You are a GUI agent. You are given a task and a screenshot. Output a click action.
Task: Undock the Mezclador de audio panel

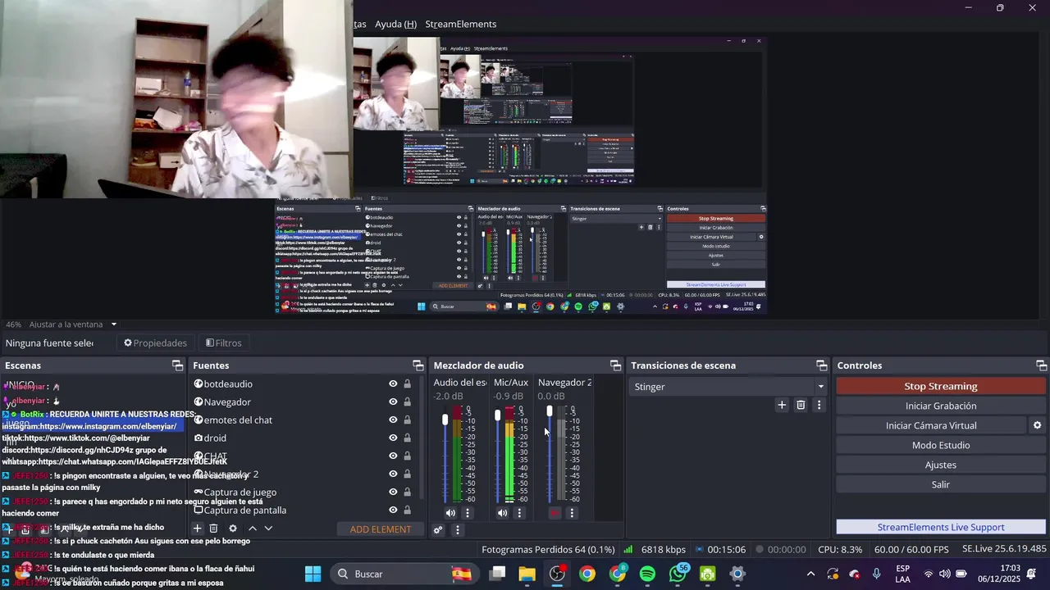pos(615,365)
